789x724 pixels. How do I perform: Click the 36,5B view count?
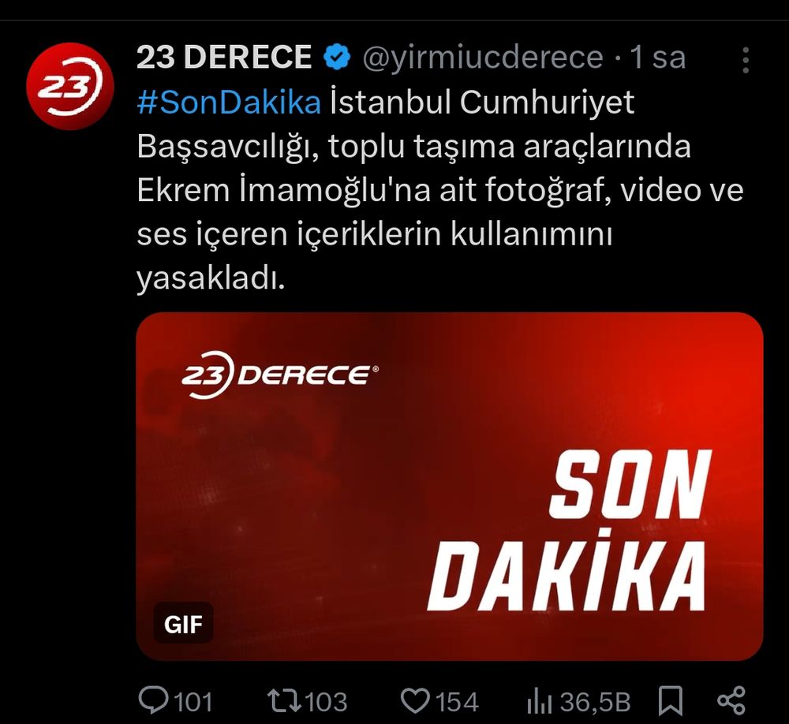pos(595,702)
